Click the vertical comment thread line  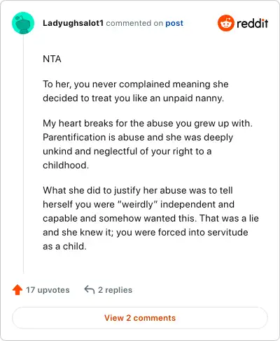[23, 154]
